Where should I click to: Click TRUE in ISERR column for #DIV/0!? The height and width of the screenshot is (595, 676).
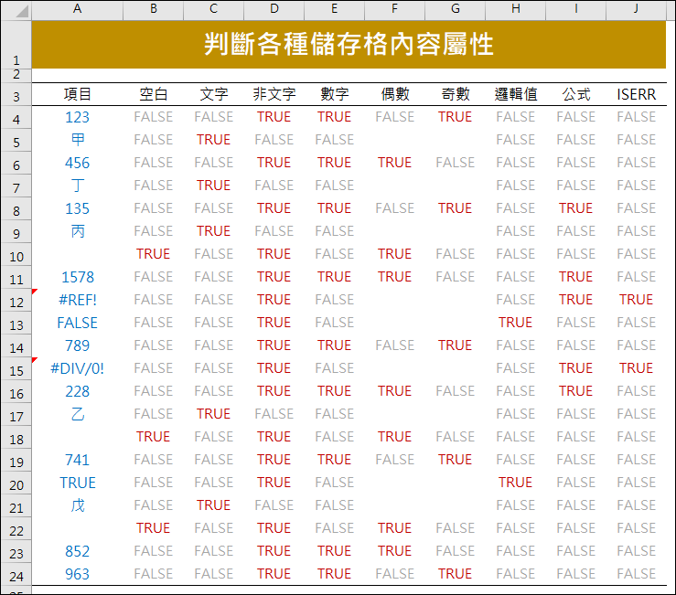[636, 368]
